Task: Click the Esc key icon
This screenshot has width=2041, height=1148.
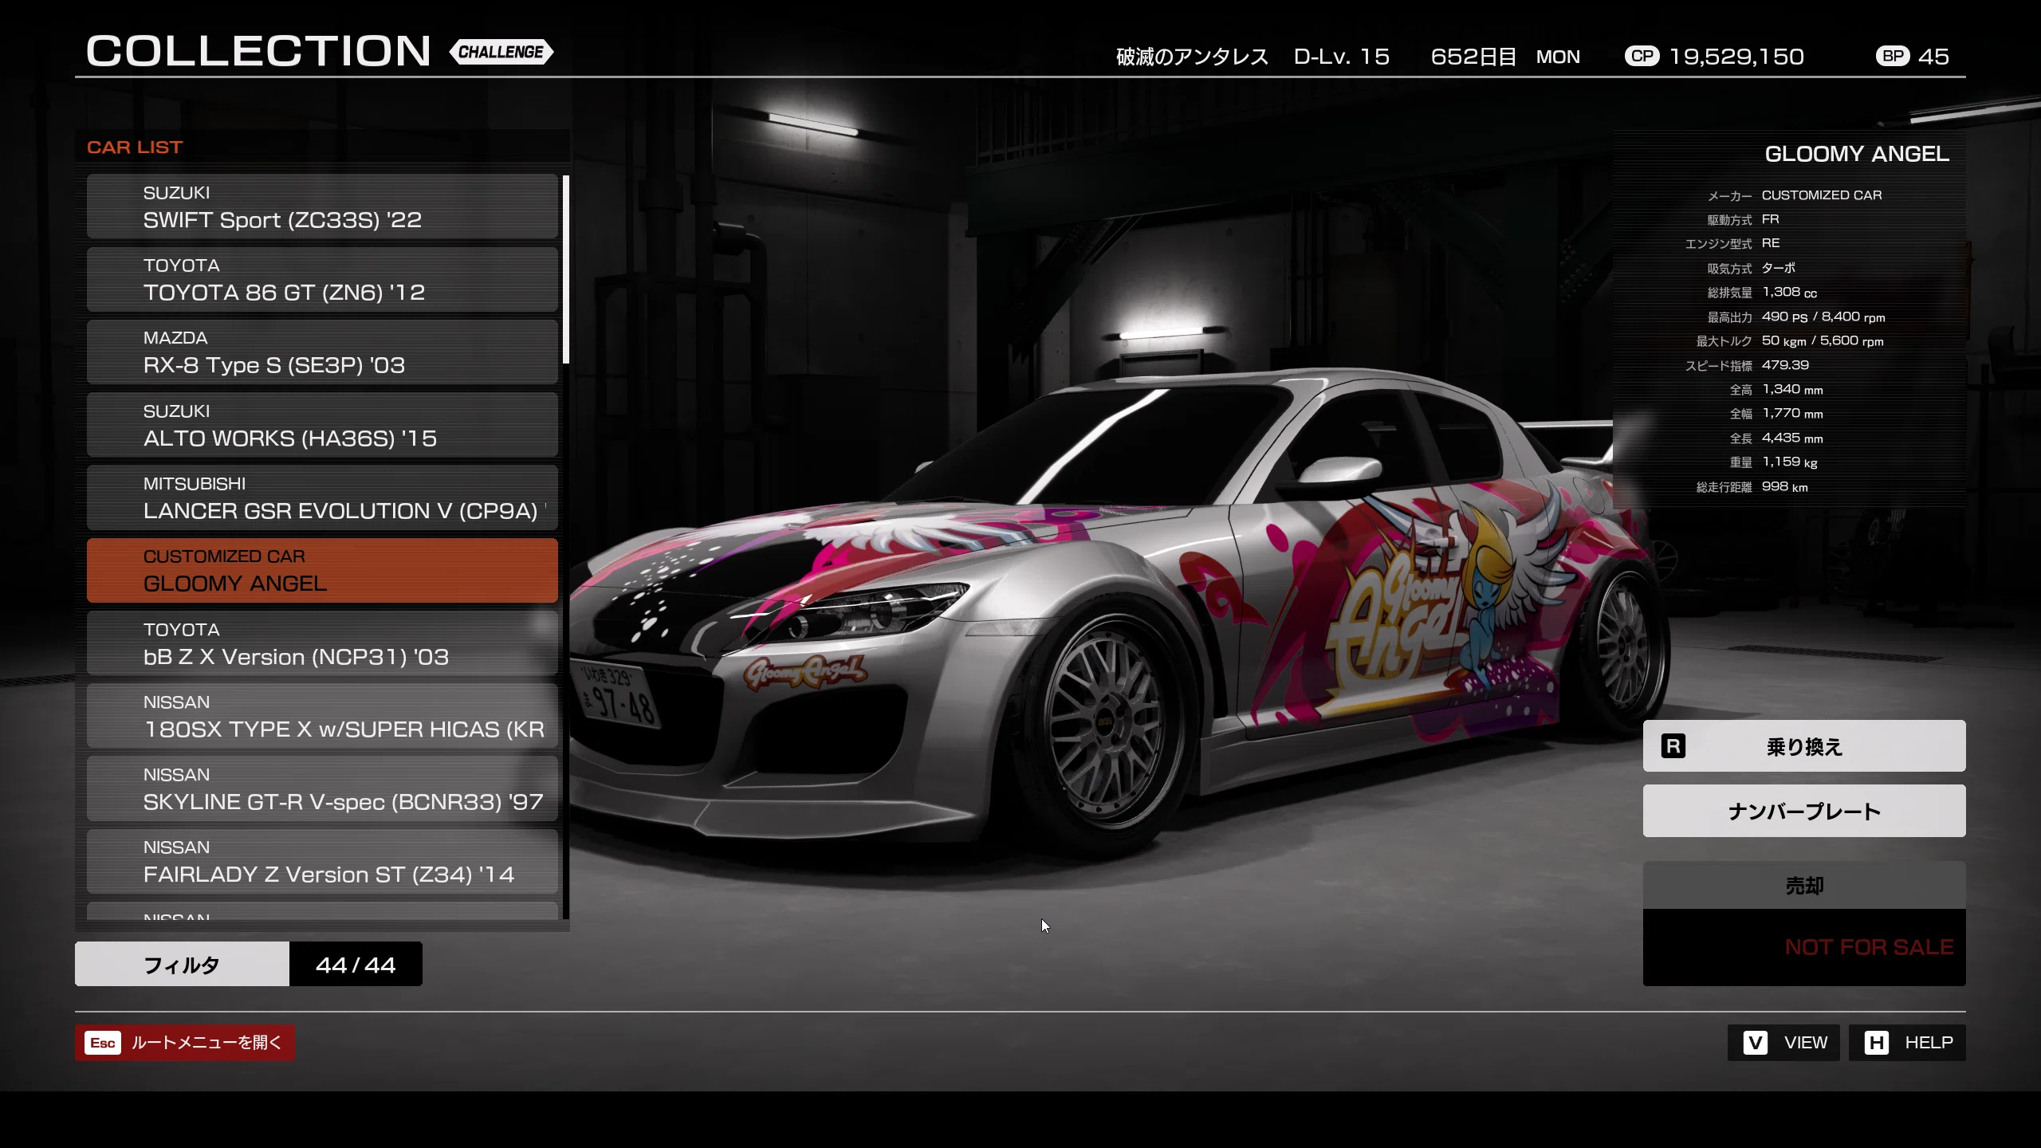Action: tap(103, 1043)
